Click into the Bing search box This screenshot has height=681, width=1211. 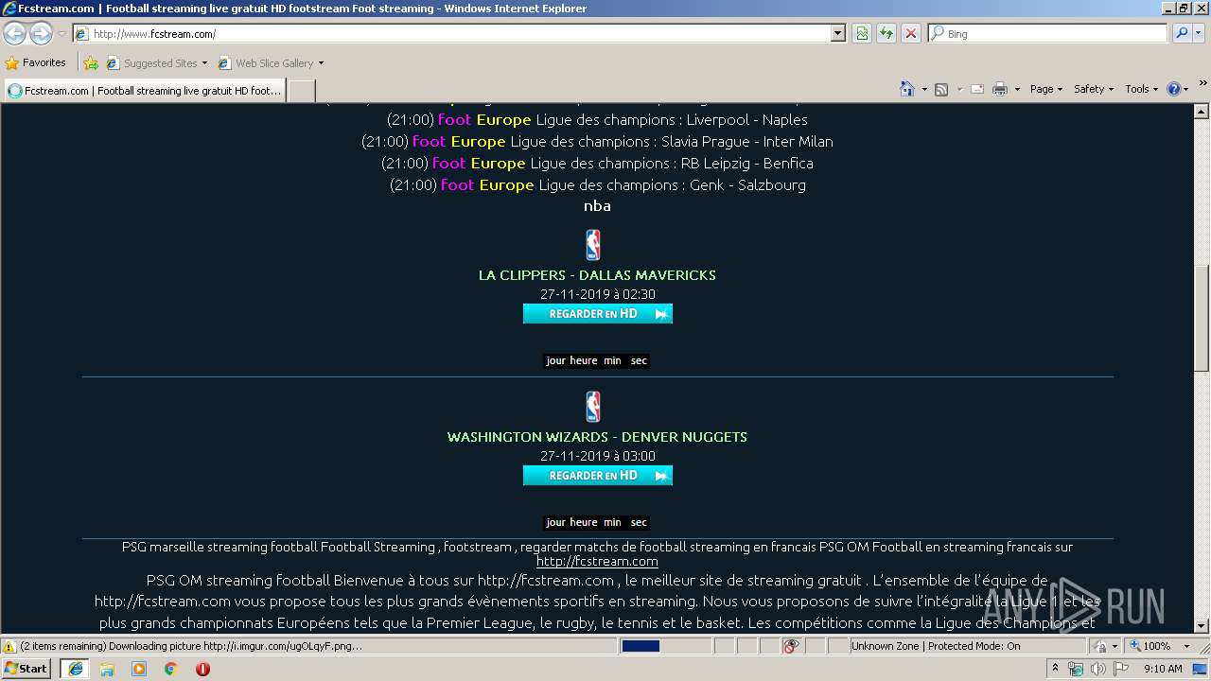coord(1048,33)
